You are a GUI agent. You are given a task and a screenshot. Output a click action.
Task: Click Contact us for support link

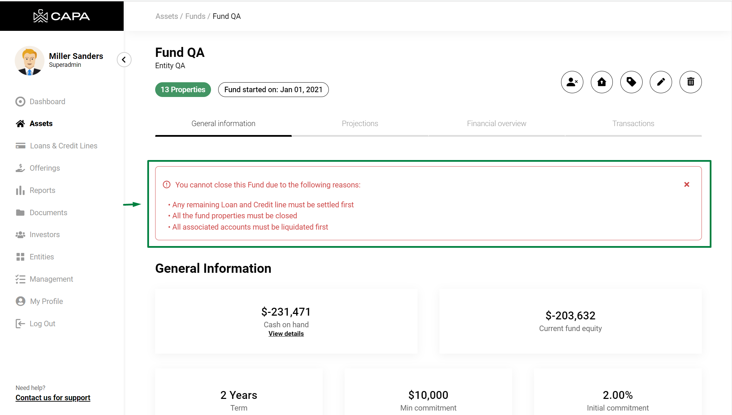point(53,398)
